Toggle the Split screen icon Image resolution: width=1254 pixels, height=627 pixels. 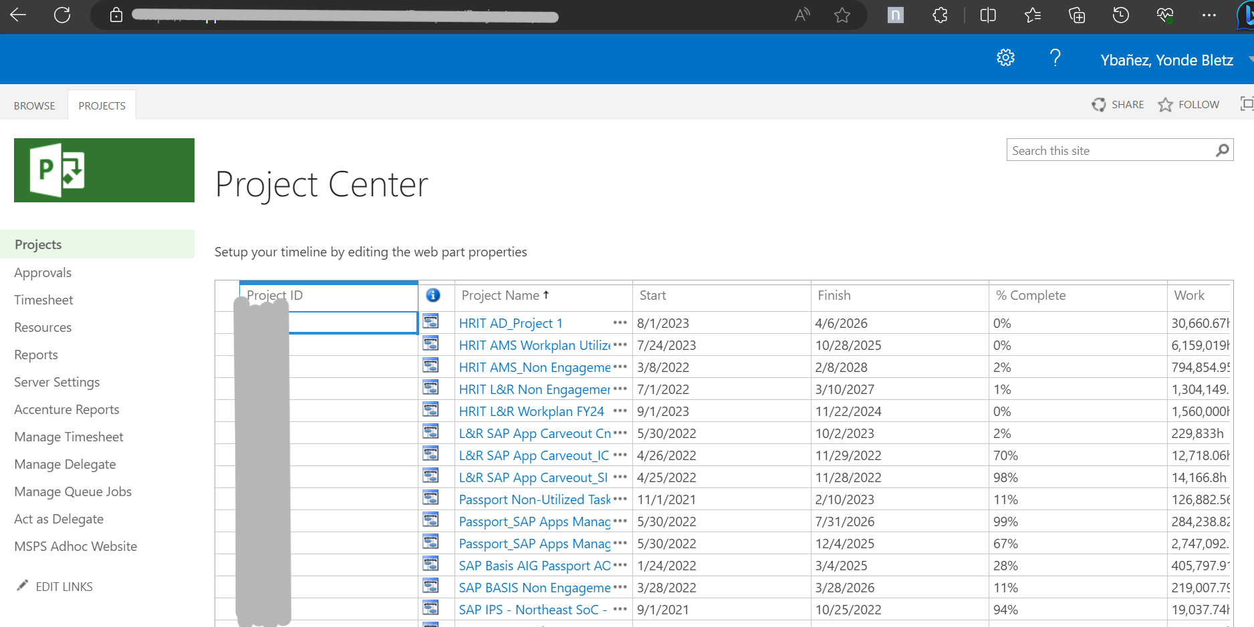click(988, 15)
